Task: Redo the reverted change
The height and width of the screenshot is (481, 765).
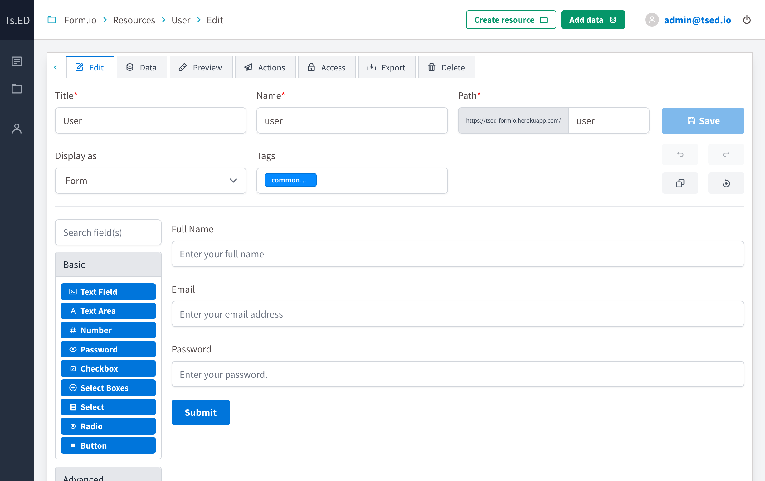Action: point(726,154)
